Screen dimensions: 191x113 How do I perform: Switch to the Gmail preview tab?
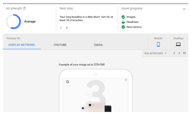point(99,45)
